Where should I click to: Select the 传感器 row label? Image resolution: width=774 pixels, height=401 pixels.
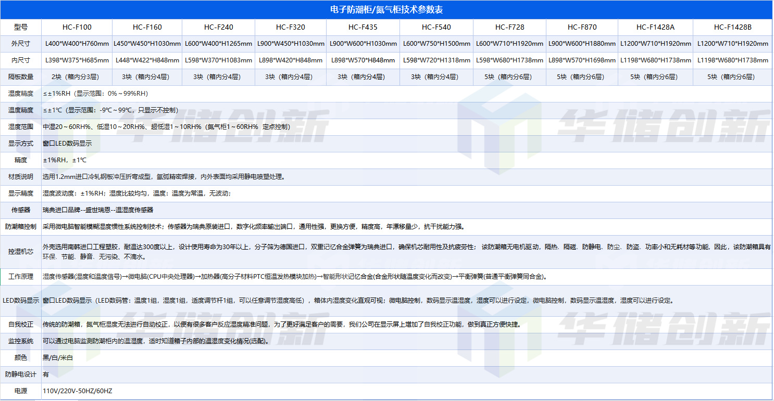coord(21,210)
